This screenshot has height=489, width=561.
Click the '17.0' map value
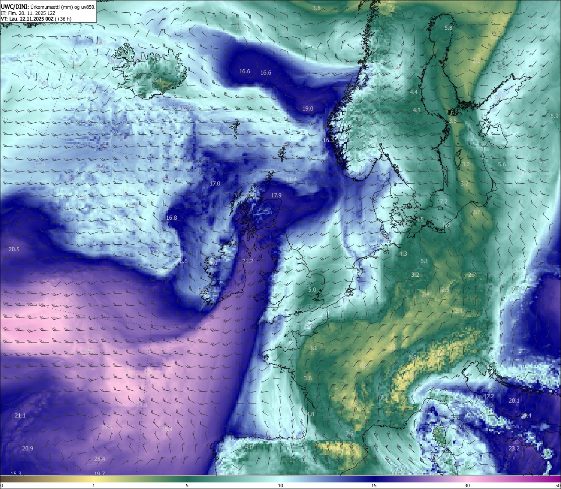pyautogui.click(x=215, y=183)
